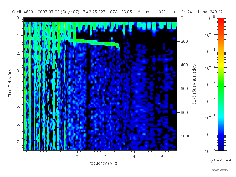Click the '2.' tick on the frequency axis

[x=78, y=157]
